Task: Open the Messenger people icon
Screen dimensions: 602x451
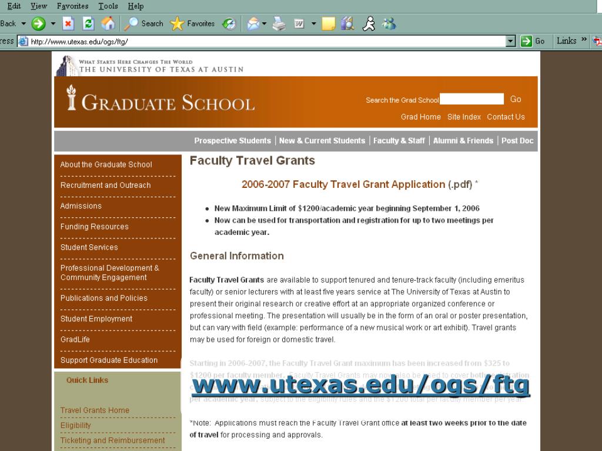Action: pyautogui.click(x=389, y=23)
